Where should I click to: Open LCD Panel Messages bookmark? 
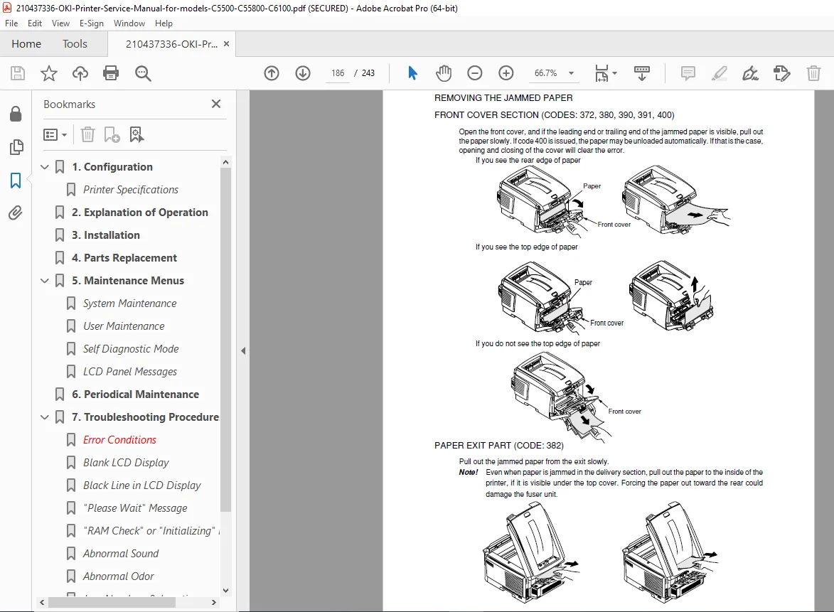click(130, 372)
